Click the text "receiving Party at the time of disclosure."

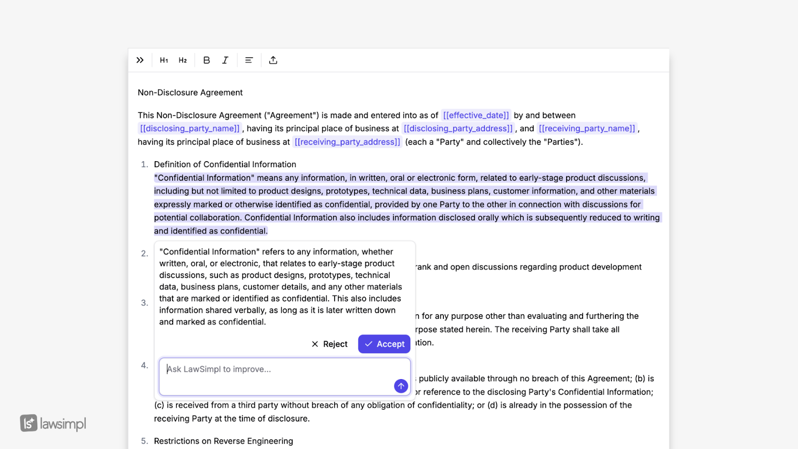point(232,419)
